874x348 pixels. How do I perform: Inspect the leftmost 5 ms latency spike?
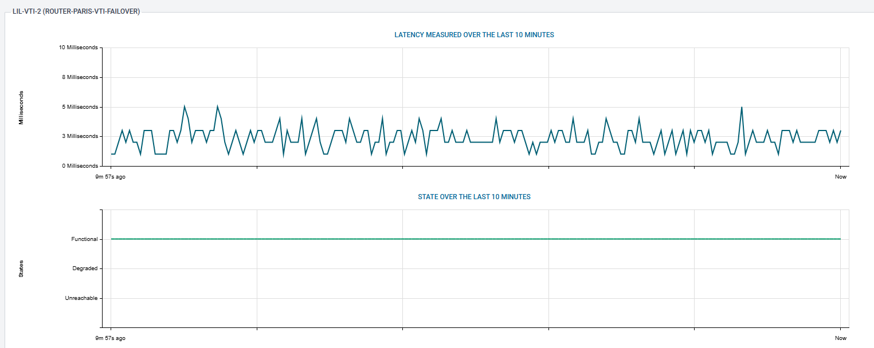[x=184, y=106]
